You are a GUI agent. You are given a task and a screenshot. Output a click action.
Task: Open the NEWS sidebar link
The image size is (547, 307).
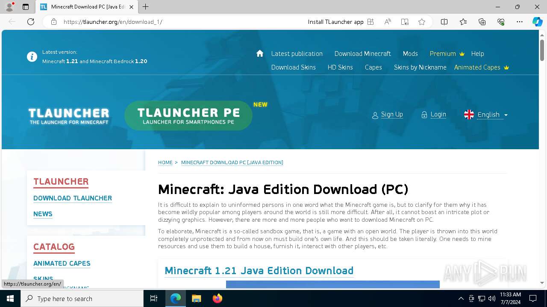coord(43,214)
